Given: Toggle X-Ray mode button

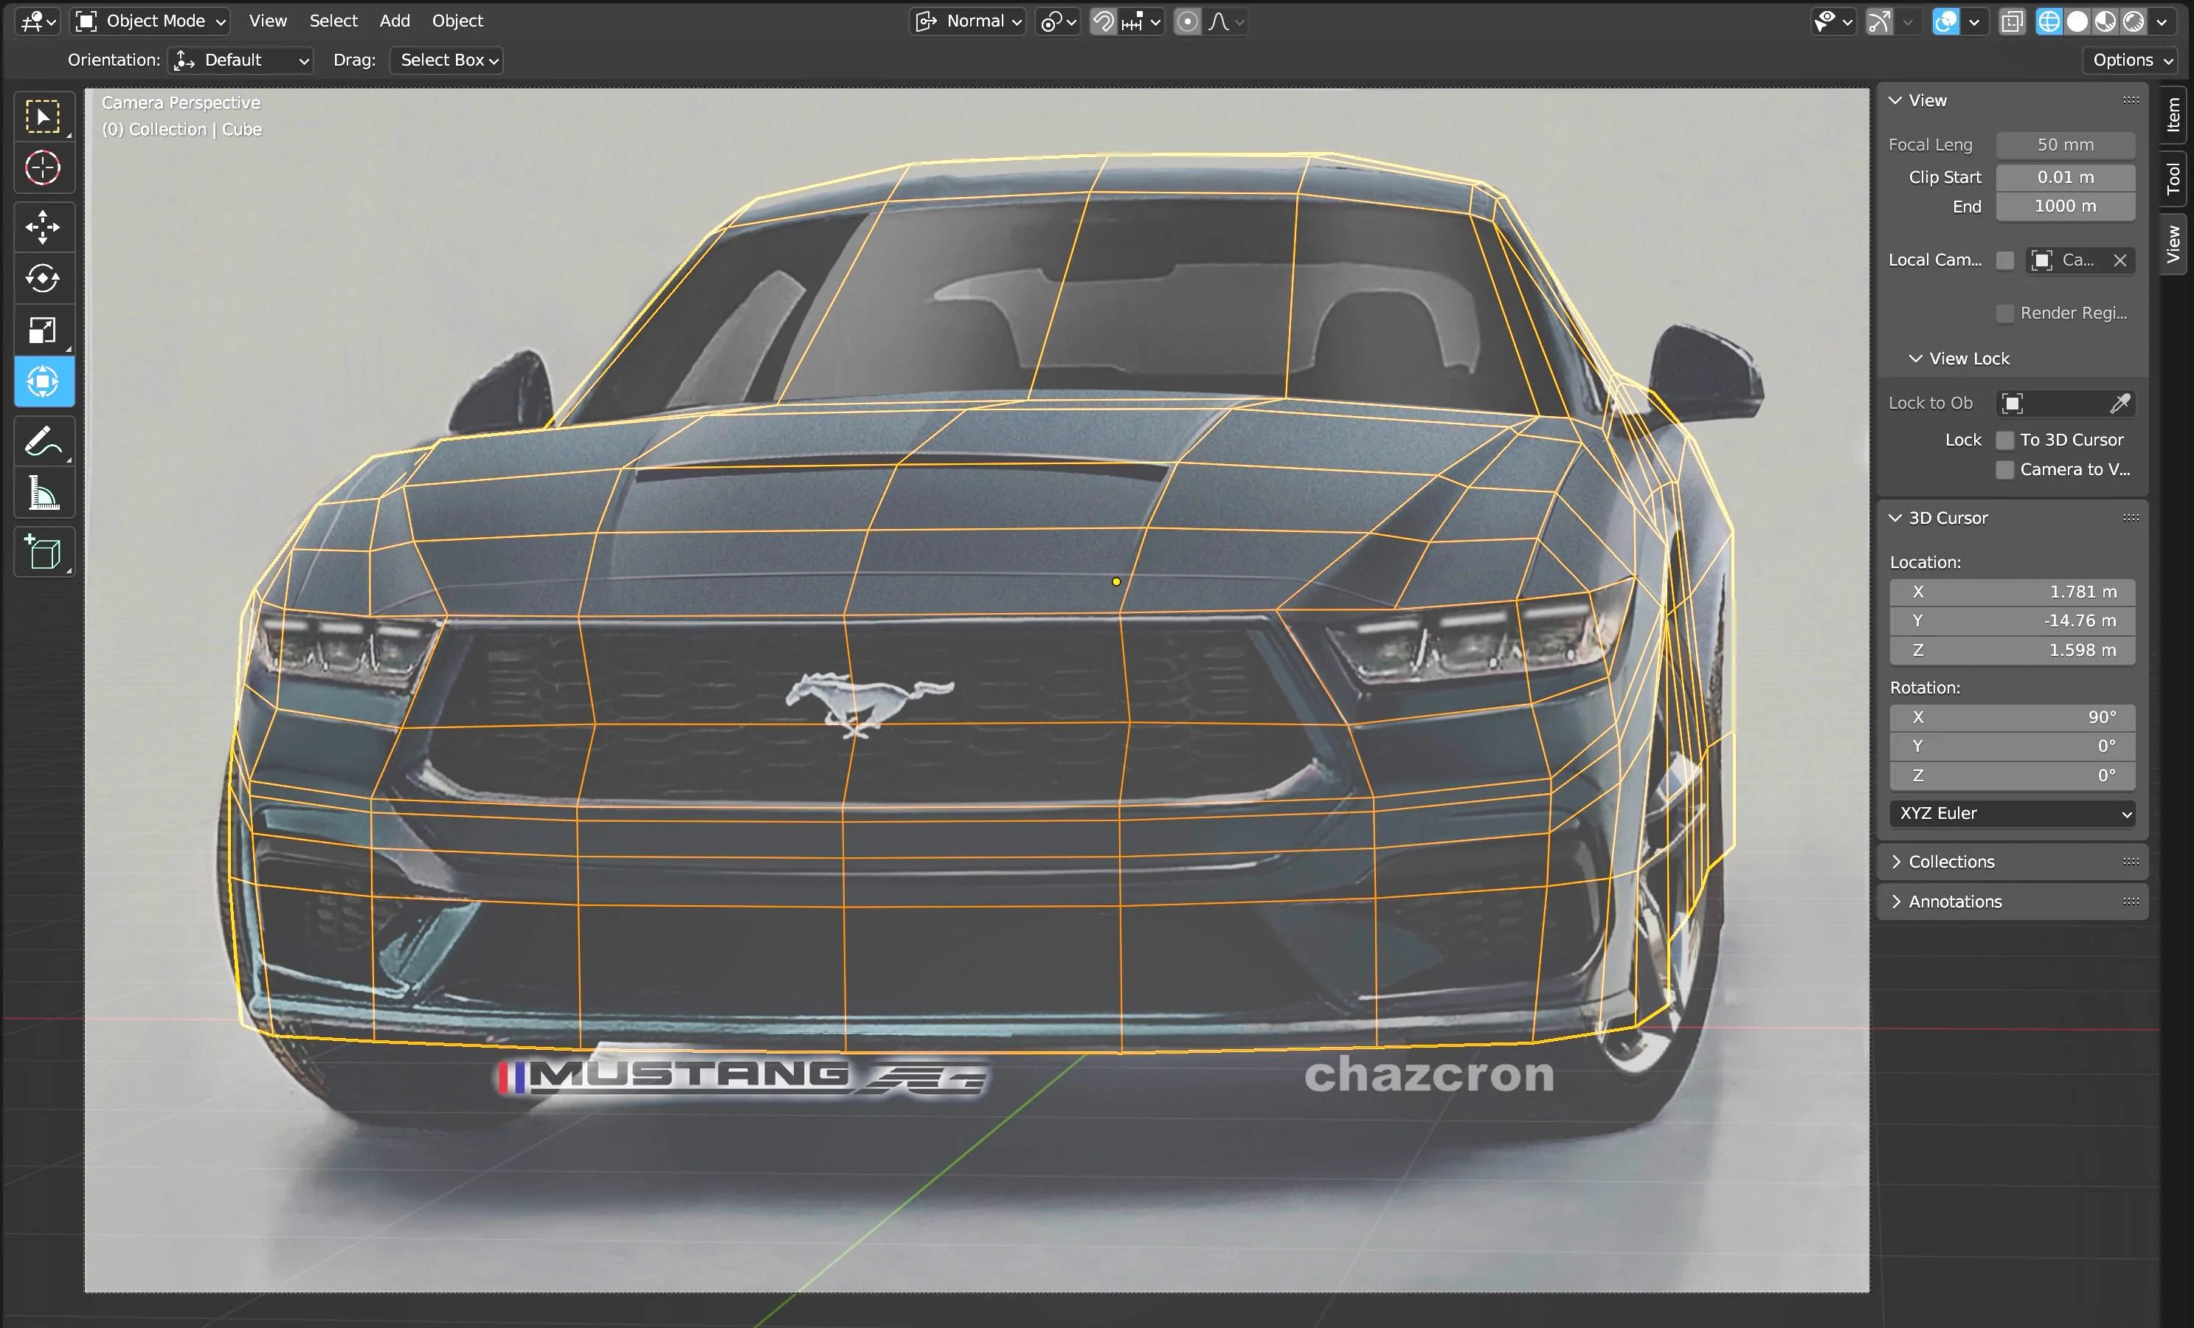Looking at the screenshot, I should click(2012, 21).
